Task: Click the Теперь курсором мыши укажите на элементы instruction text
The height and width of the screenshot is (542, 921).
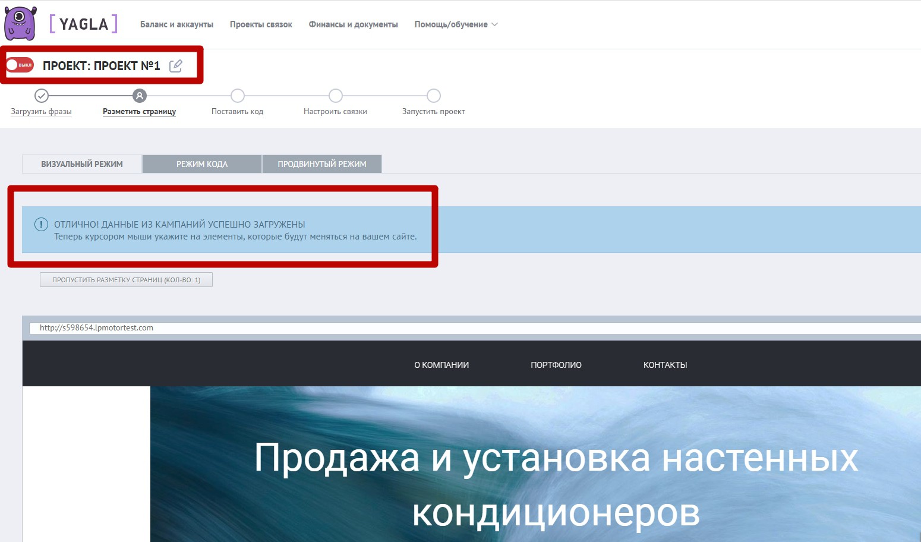Action: (235, 237)
